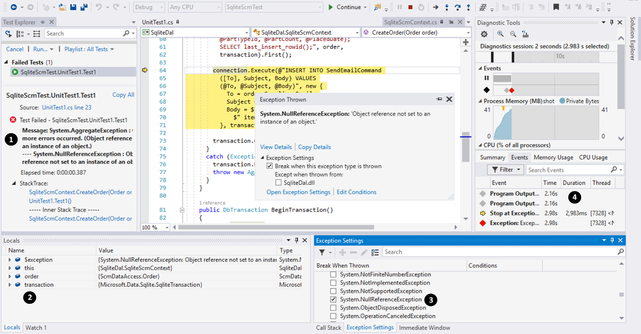The image size is (641, 334).
Task: Click the Step Over icon
Action: click(x=457, y=6)
